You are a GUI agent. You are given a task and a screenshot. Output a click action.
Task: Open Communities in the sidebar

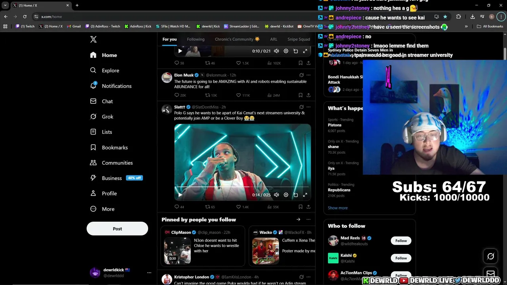click(x=111, y=163)
